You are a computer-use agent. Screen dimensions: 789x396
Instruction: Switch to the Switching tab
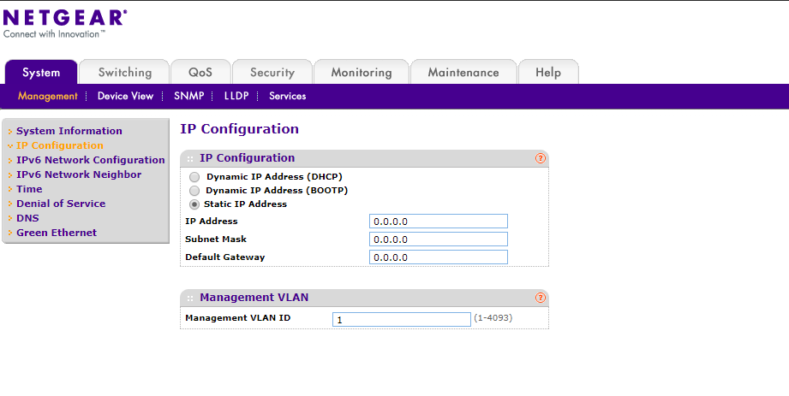(x=125, y=73)
